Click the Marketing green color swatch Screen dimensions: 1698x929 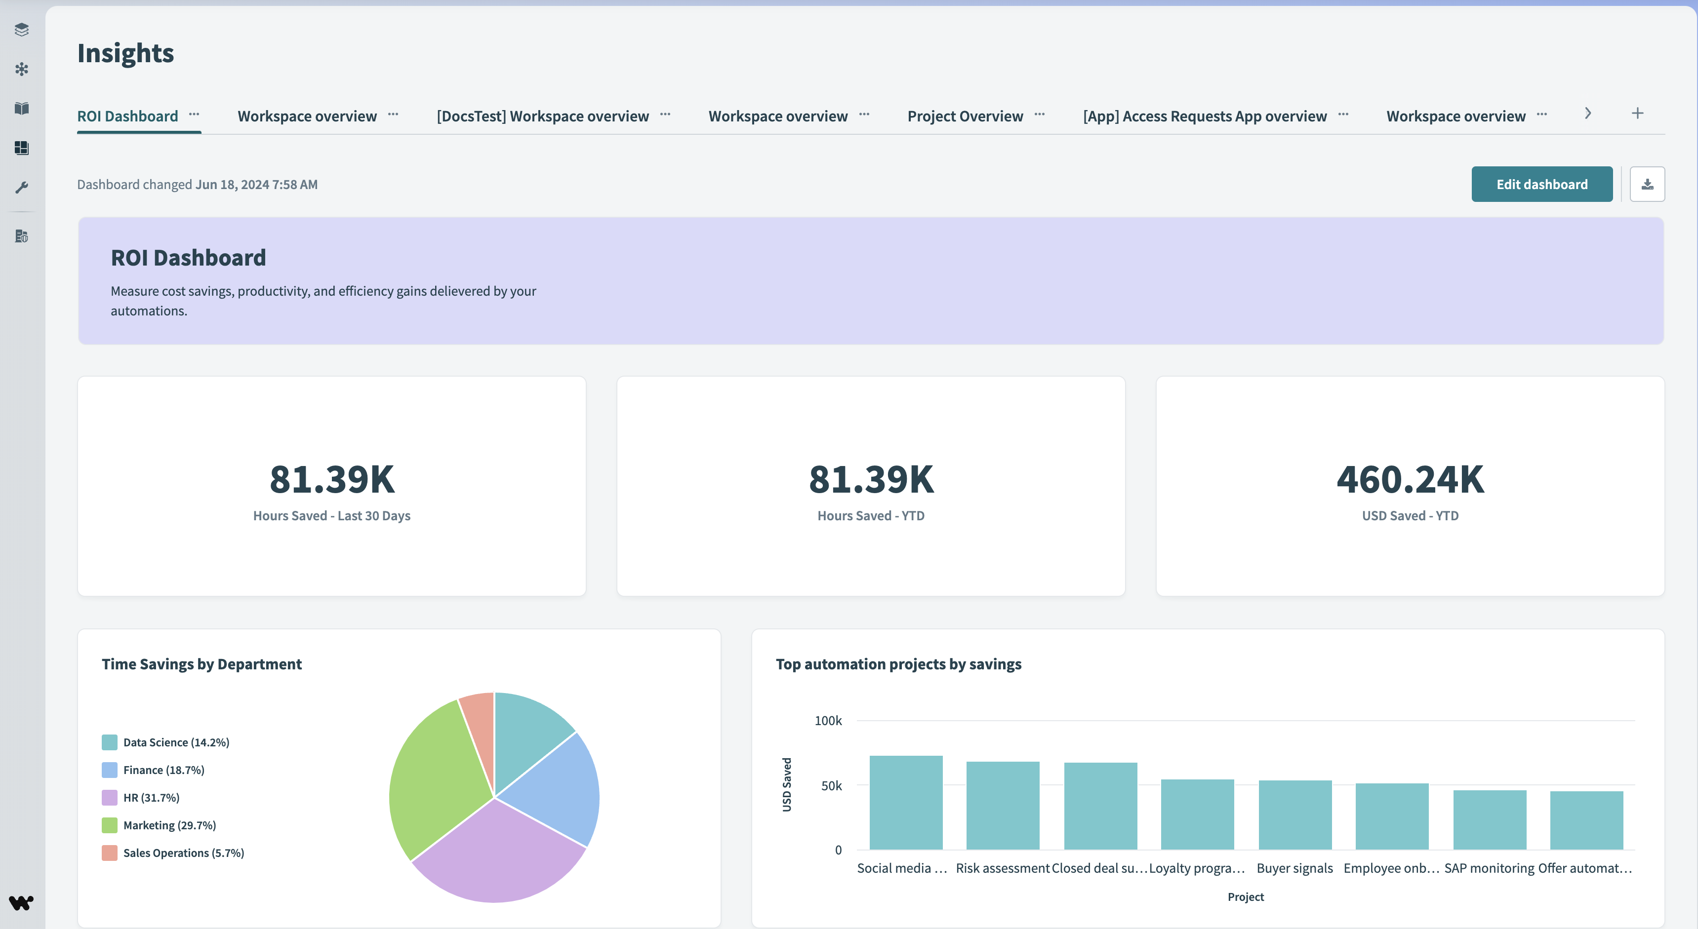[110, 824]
